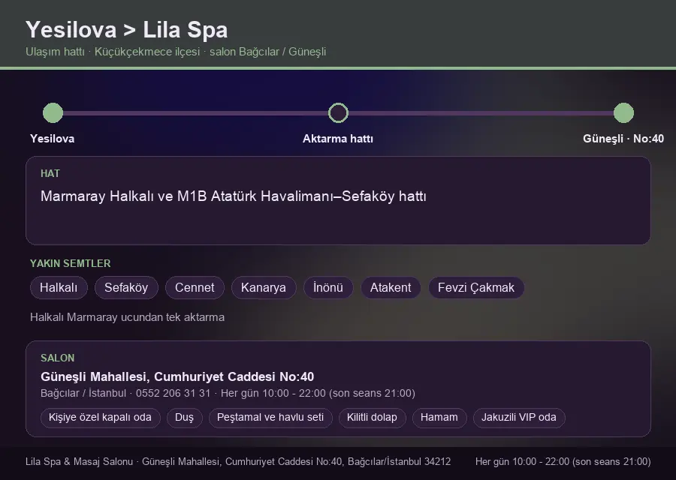Click the HAT section label
Image resolution: width=676 pixels, height=480 pixels.
50,173
